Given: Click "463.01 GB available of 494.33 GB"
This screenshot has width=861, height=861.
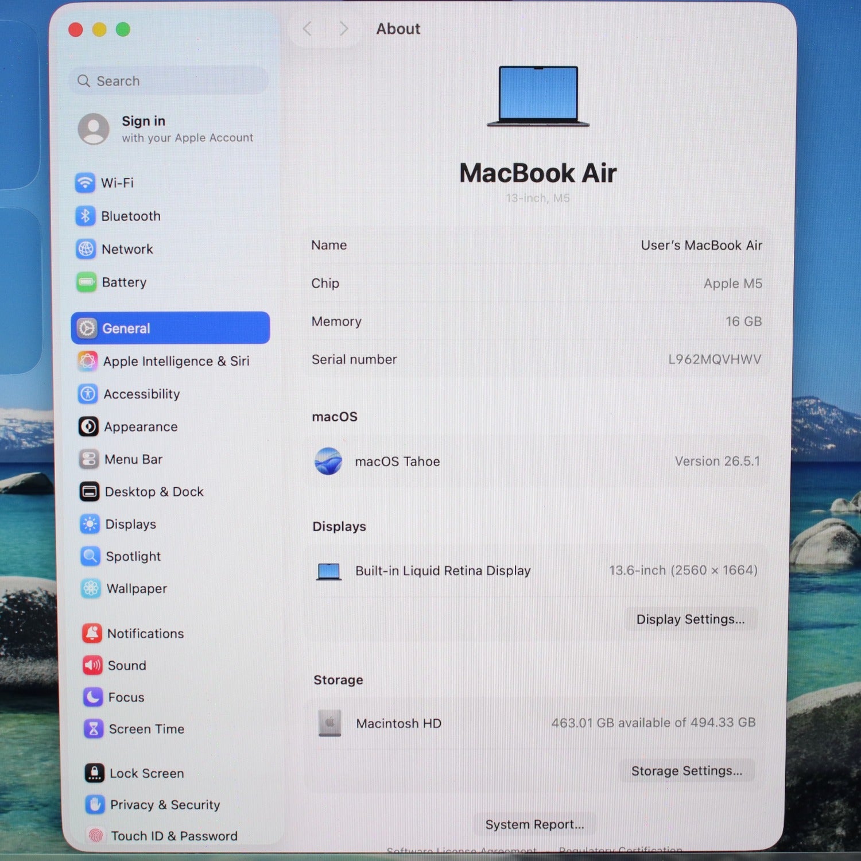Looking at the screenshot, I should [x=653, y=723].
